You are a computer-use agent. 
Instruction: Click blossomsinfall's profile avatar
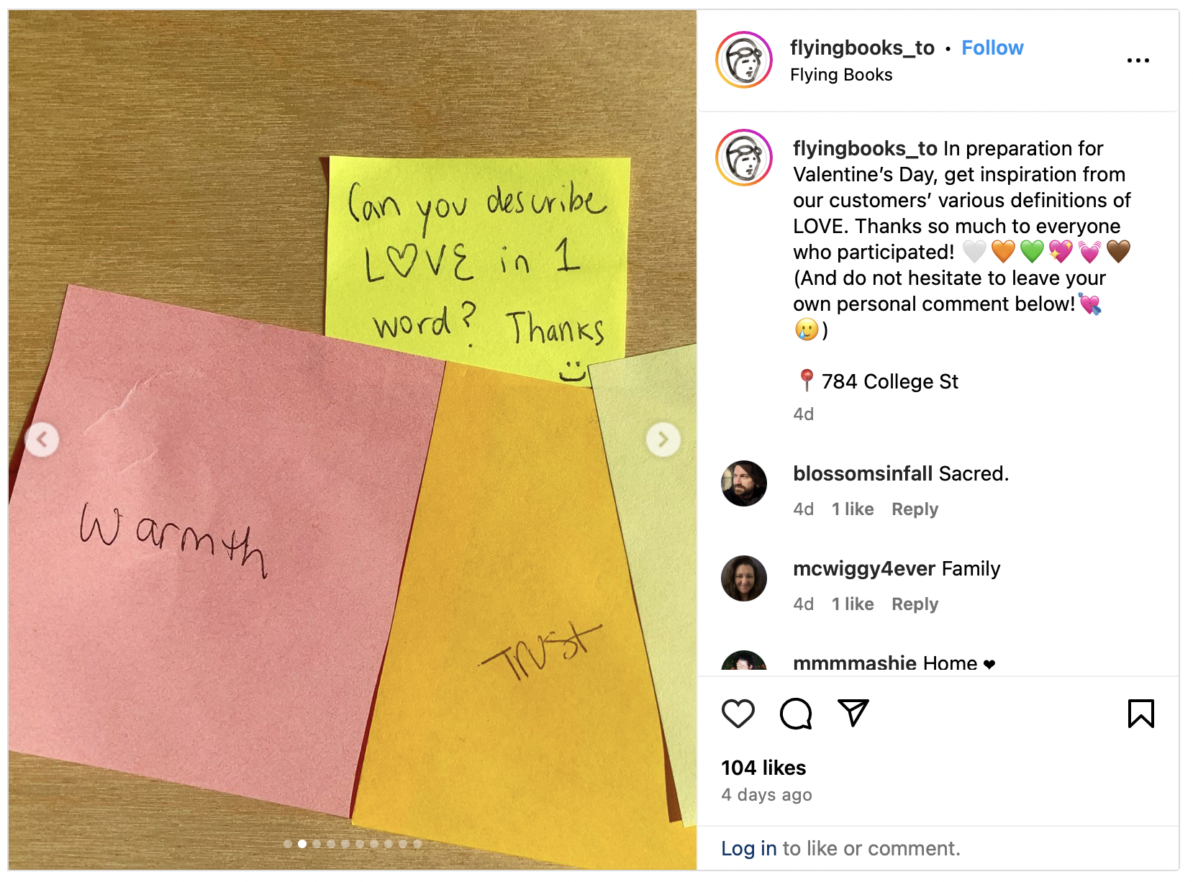(x=744, y=483)
